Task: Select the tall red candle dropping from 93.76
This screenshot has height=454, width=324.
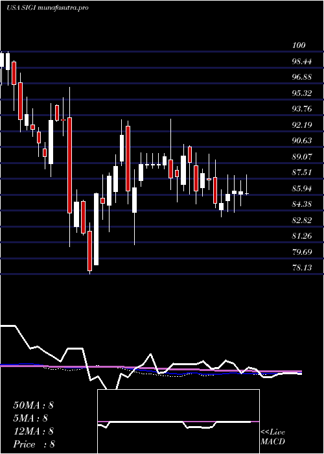Action: (70, 165)
